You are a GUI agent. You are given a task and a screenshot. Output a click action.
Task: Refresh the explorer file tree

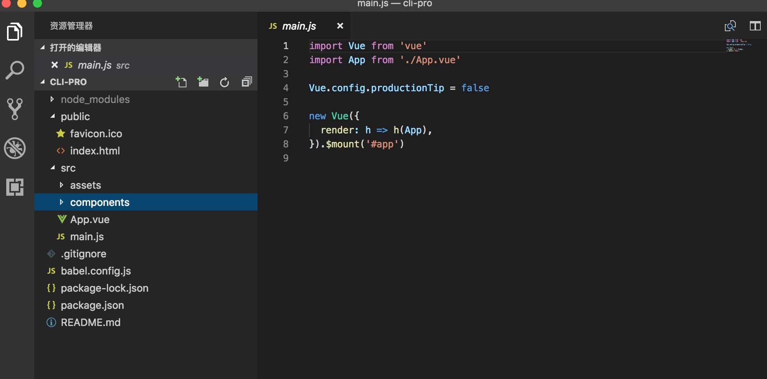224,82
